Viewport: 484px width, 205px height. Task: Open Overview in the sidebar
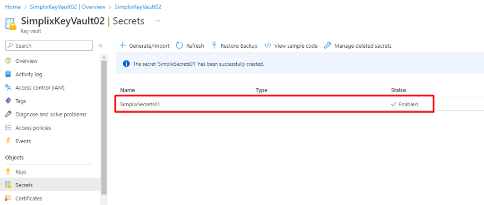tap(26, 61)
